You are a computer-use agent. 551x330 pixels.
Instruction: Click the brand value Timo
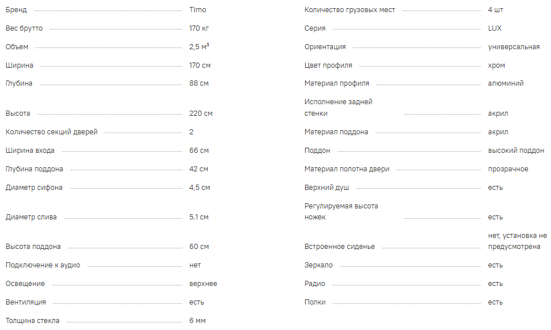(x=197, y=10)
